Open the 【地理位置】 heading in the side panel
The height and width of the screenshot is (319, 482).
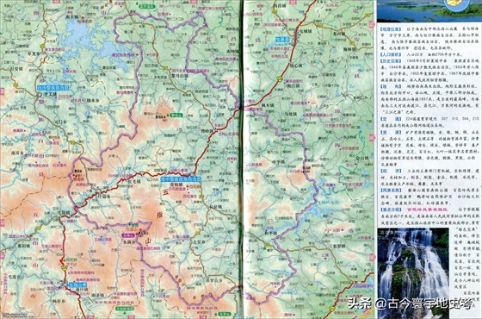click(x=391, y=29)
